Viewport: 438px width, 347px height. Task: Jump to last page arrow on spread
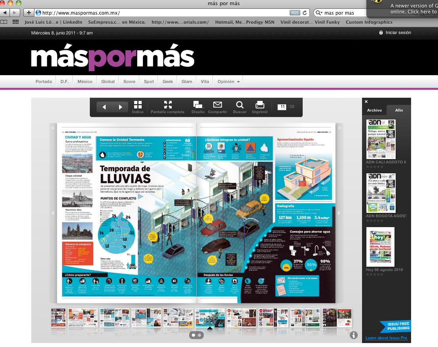tap(339, 128)
